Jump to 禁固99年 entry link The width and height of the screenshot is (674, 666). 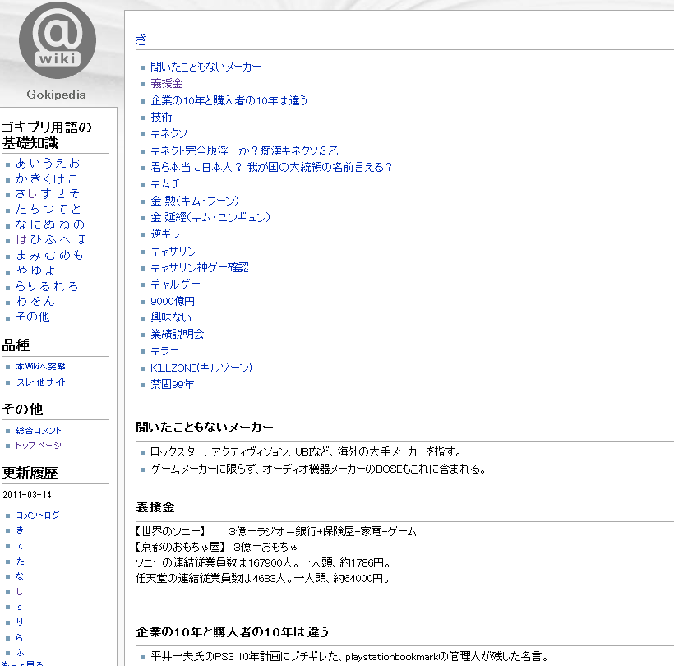pyautogui.click(x=173, y=384)
